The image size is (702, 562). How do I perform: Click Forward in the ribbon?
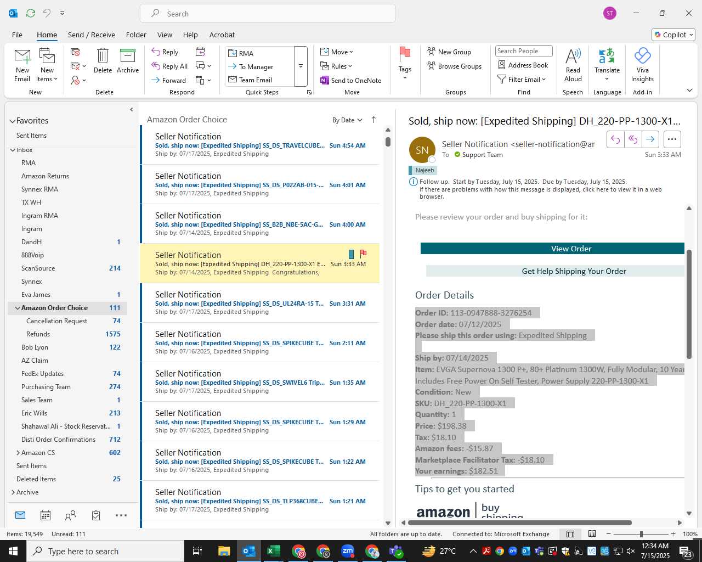(x=169, y=80)
